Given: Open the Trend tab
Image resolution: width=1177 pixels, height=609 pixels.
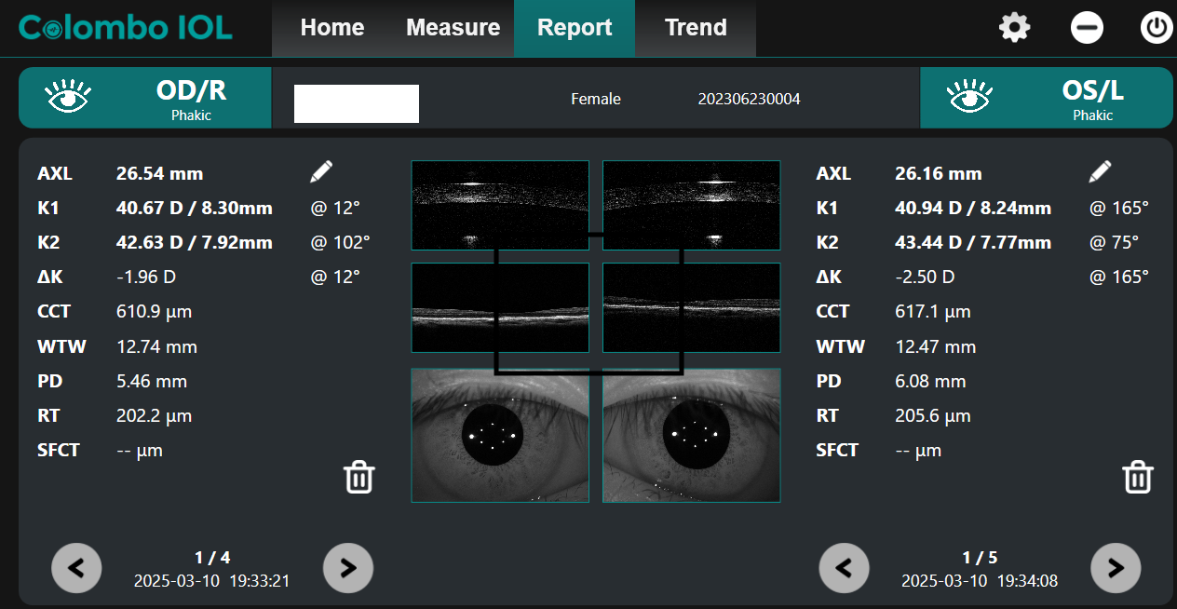Looking at the screenshot, I should [696, 28].
